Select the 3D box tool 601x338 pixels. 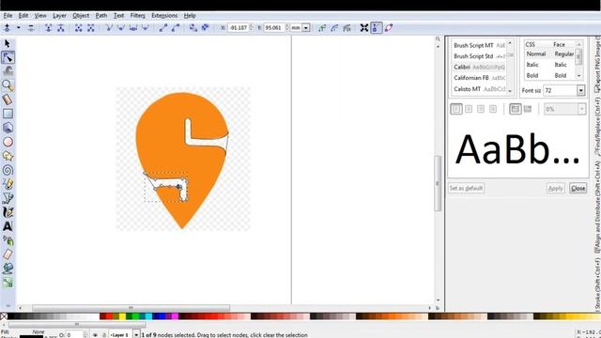pos(8,128)
